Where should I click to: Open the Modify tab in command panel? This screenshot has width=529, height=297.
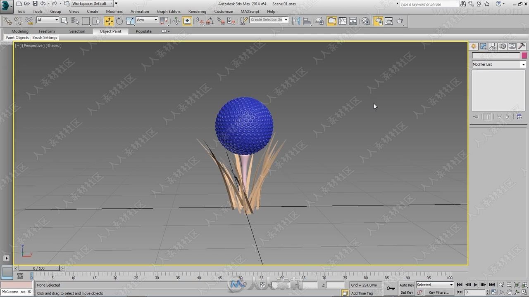coord(483,47)
